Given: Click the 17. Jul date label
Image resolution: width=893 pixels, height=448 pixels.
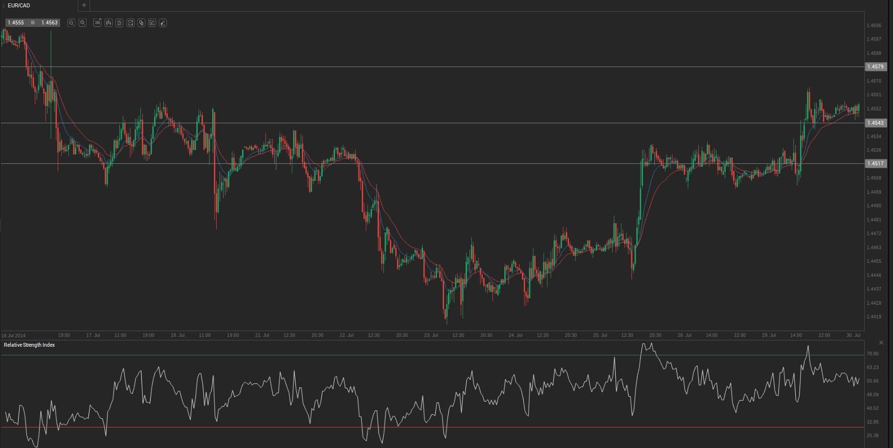Looking at the screenshot, I should [x=93, y=336].
